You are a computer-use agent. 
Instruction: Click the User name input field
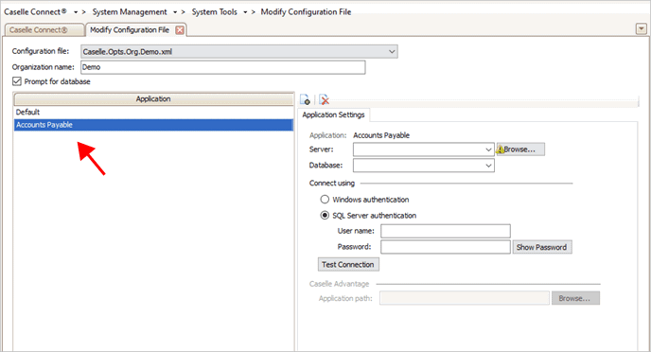[x=446, y=231]
